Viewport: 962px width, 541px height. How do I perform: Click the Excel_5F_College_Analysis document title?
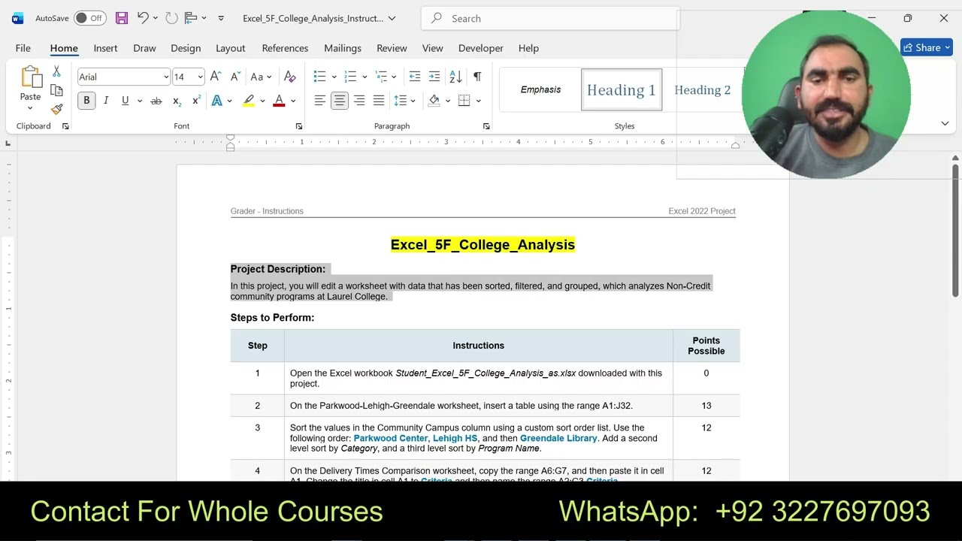click(483, 245)
